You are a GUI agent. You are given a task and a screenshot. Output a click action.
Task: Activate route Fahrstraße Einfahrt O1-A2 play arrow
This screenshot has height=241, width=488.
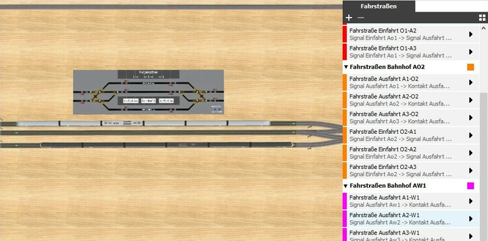pyautogui.click(x=471, y=34)
